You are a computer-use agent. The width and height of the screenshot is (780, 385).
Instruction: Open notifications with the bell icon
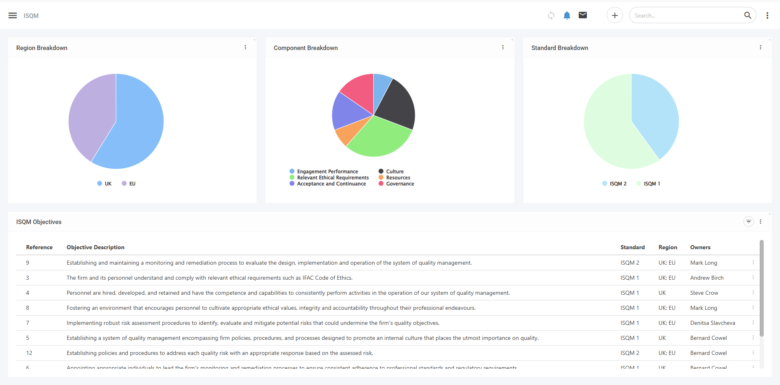pyautogui.click(x=566, y=15)
